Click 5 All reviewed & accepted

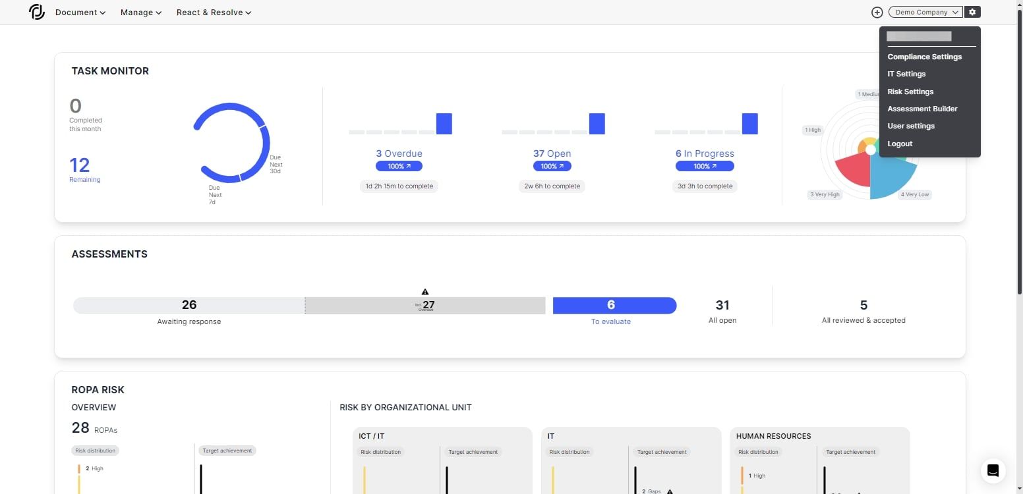click(x=863, y=311)
